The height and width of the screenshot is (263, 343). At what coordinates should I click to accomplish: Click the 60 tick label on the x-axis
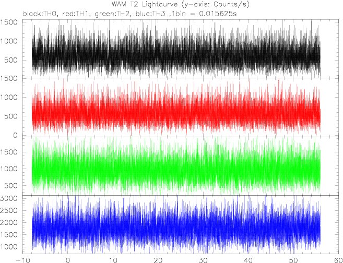coord(338,260)
